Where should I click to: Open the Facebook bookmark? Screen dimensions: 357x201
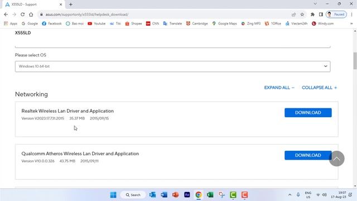(x=52, y=23)
